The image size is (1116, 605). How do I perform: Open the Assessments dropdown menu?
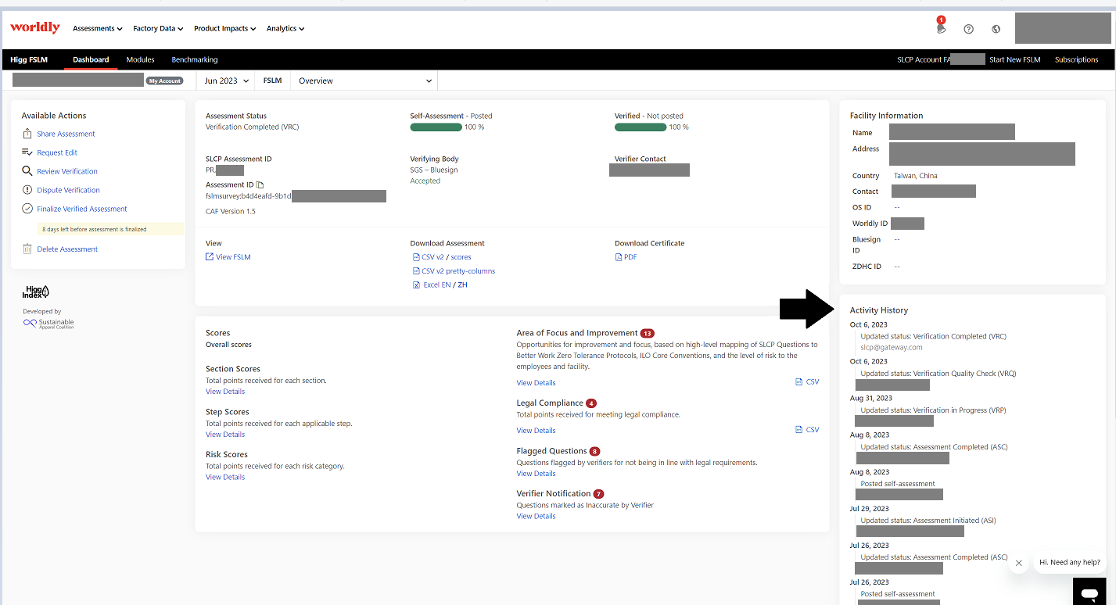98,28
